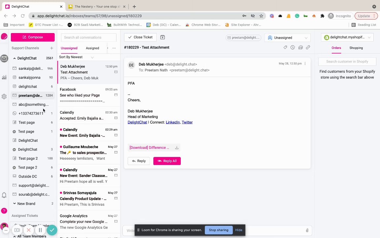Click Stop sharing in the Loom bar
Viewport: 380px width, 238px height.
point(219,230)
